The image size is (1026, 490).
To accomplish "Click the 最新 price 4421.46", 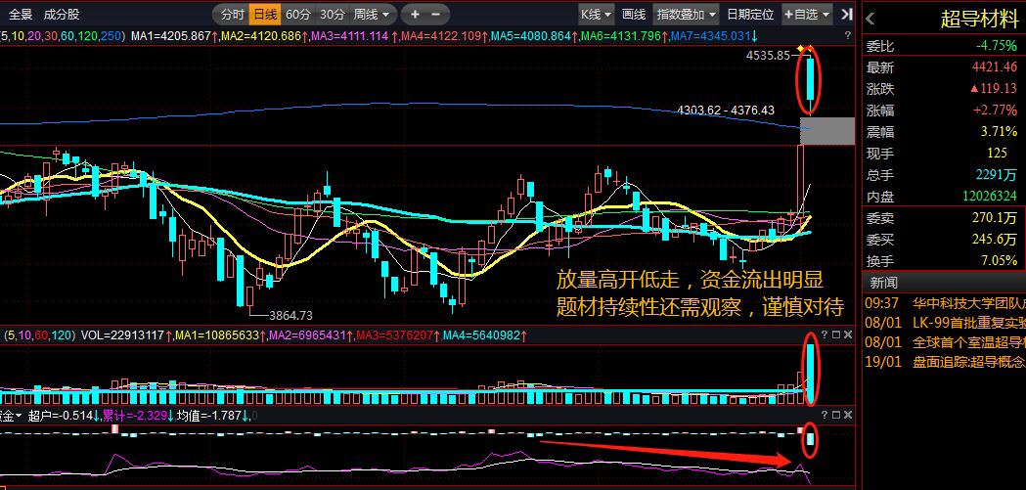I will coord(994,67).
